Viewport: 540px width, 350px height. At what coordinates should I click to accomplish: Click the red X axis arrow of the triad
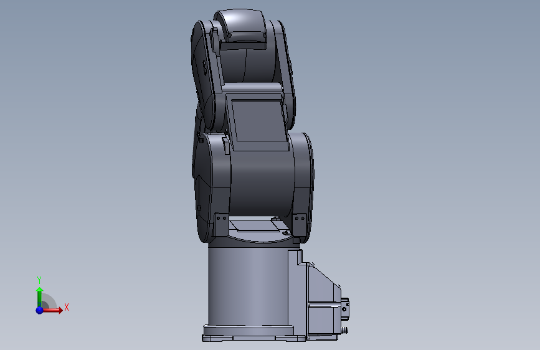pyautogui.click(x=52, y=310)
